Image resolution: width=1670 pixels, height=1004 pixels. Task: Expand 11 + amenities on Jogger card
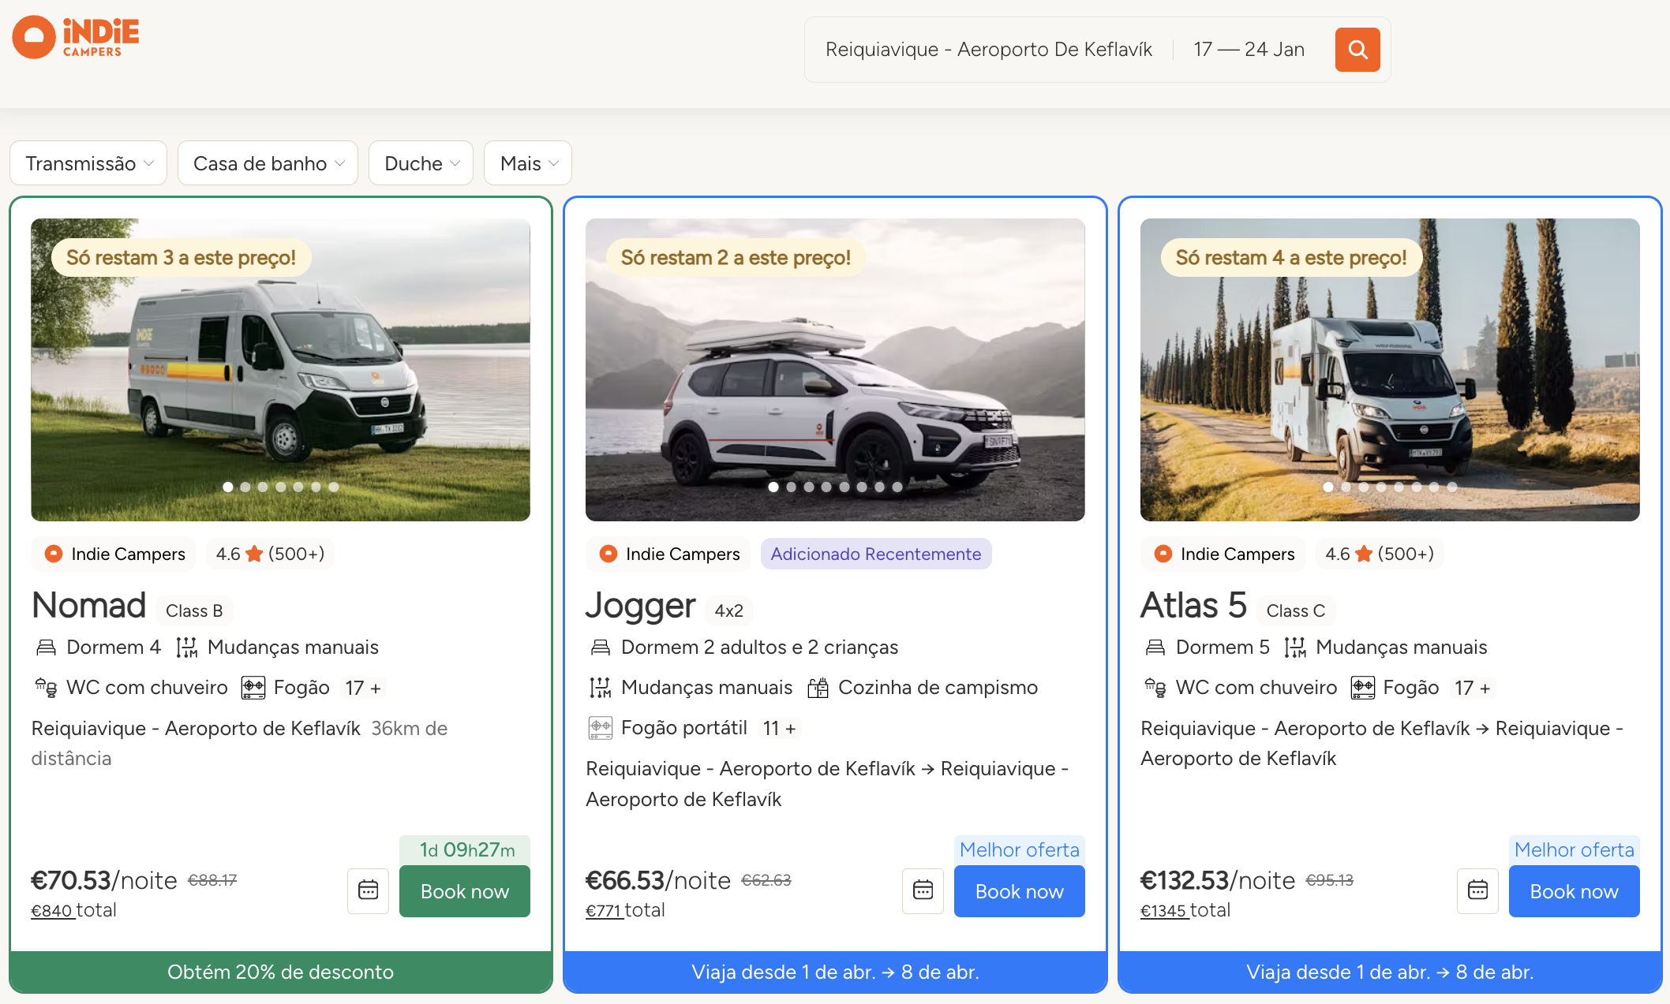pyautogui.click(x=779, y=728)
